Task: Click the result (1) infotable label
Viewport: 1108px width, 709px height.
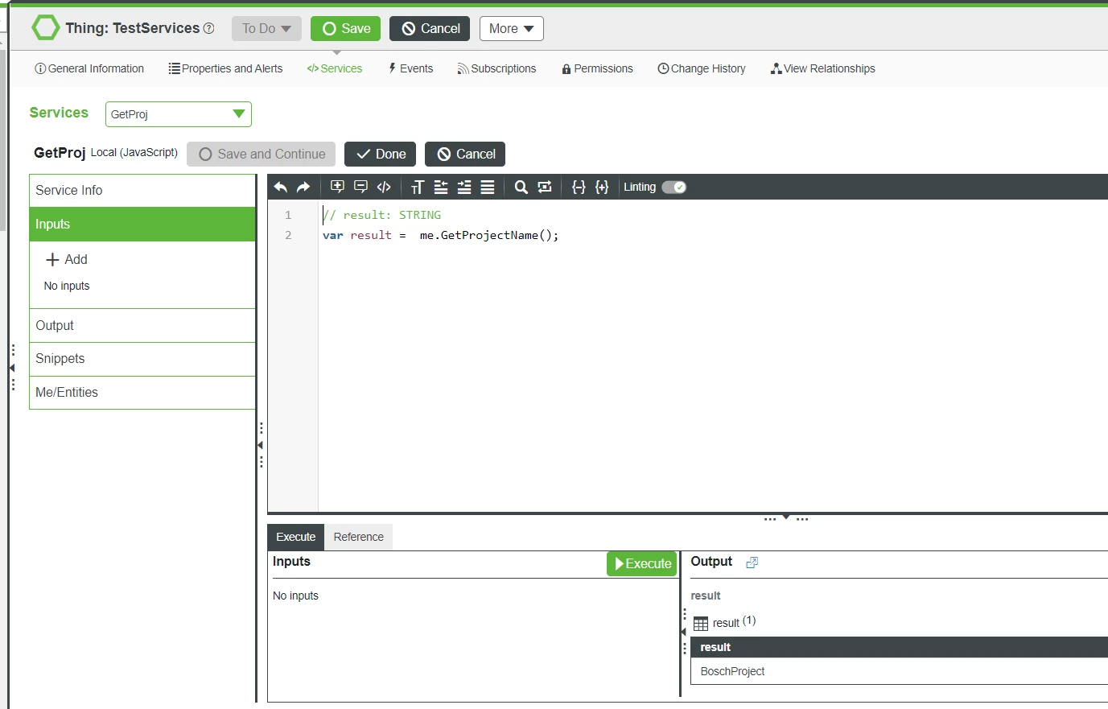Action: point(734,622)
